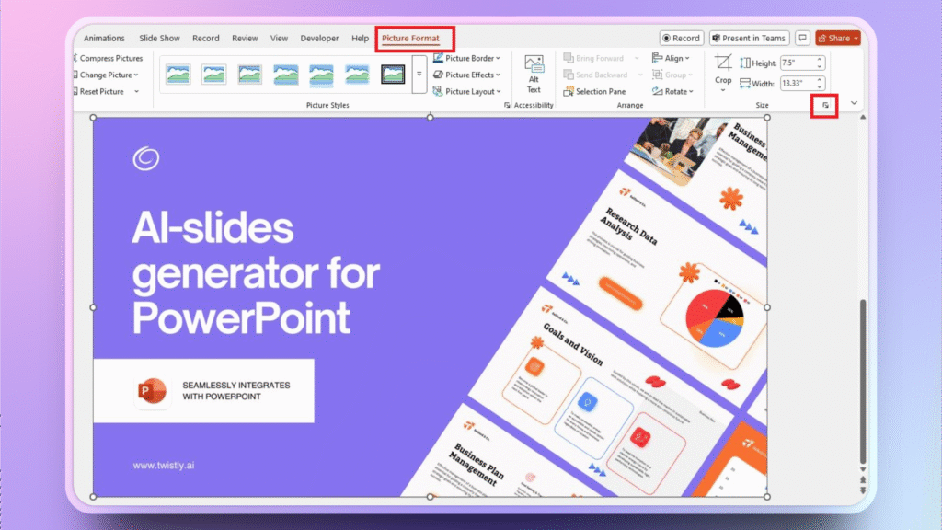Open Picture Effects options
942x530 pixels.
click(x=467, y=75)
